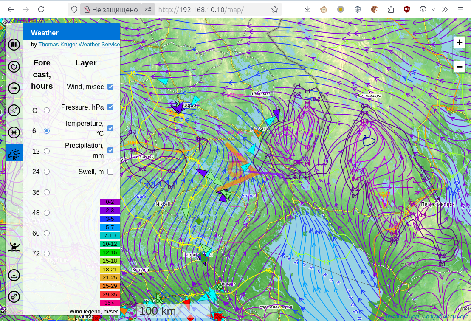Open the download sidebar icon
Viewport: 471px width, 321px height.
[14, 275]
